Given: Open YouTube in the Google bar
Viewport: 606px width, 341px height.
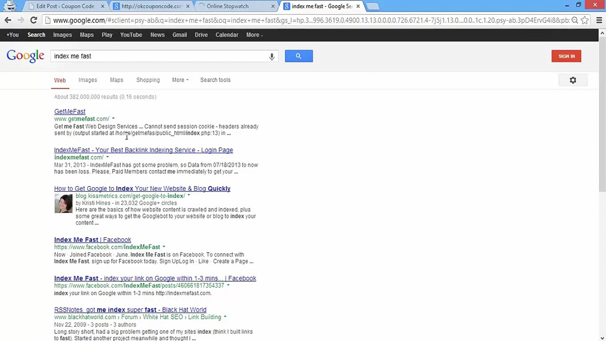Looking at the screenshot, I should (x=131, y=35).
